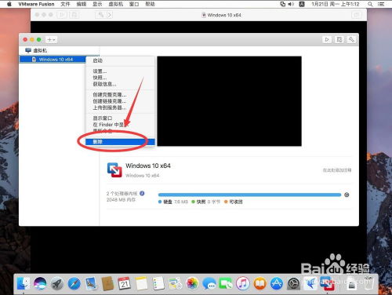Image resolution: width=392 pixels, height=295 pixels.
Task: Open Siri from the dock
Action: 40,283
